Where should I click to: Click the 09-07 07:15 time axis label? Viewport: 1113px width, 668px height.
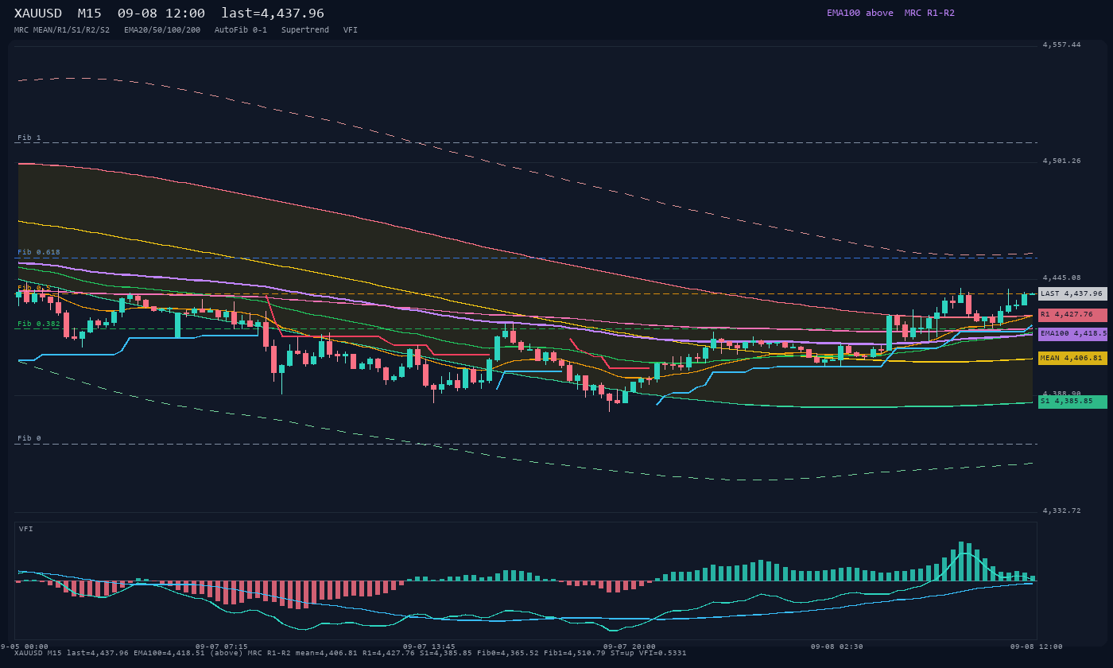tap(222, 647)
